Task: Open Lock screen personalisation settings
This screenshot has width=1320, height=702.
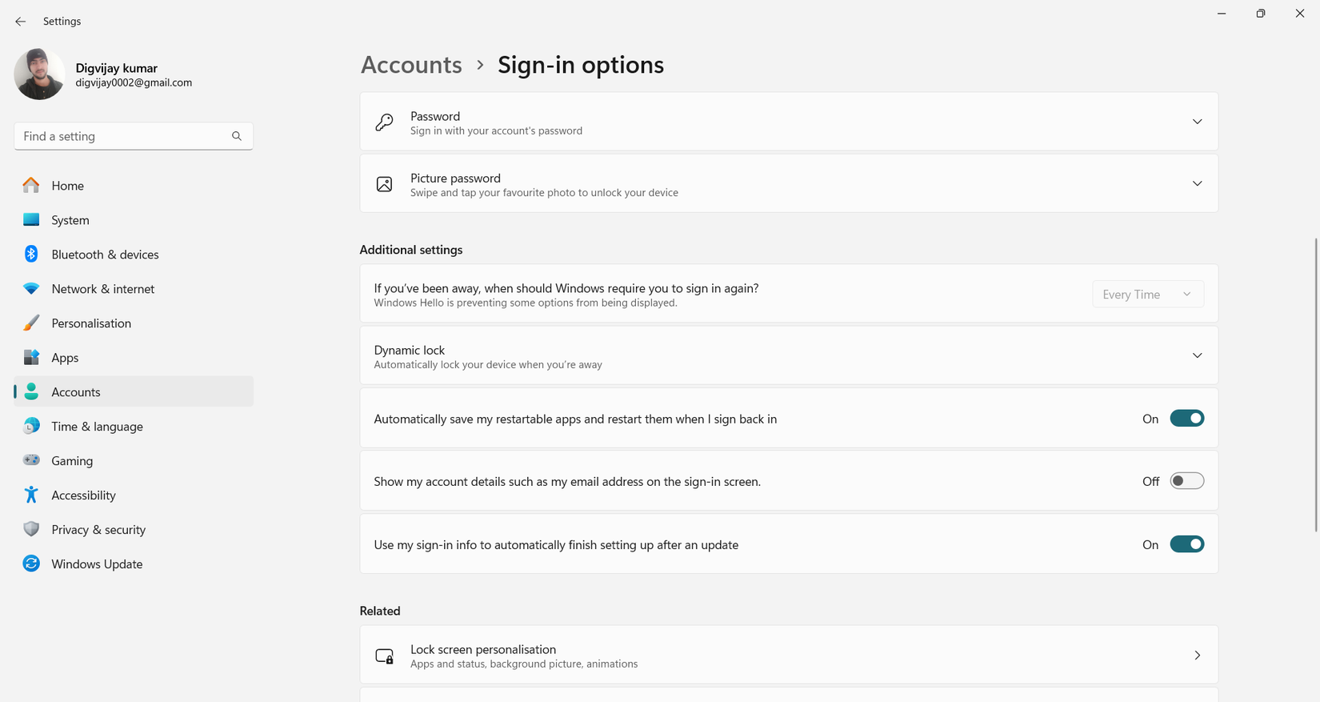Action: (x=788, y=656)
